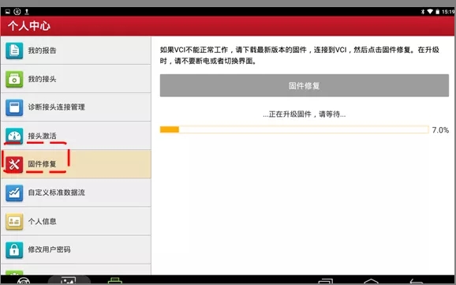Tap the Wi-Fi signal status icon
Image resolution: width=456 pixels, height=285 pixels.
click(x=430, y=12)
